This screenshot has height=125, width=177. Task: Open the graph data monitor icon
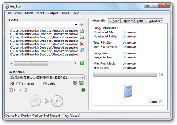coord(84,90)
